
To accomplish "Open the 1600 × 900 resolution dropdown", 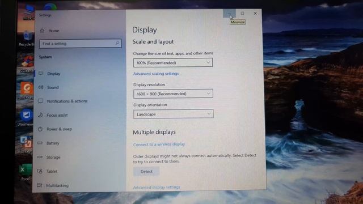I will [173, 93].
